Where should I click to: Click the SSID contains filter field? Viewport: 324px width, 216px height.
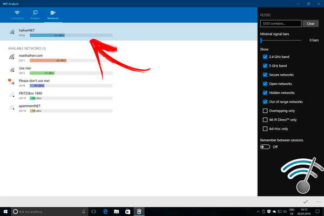point(281,24)
